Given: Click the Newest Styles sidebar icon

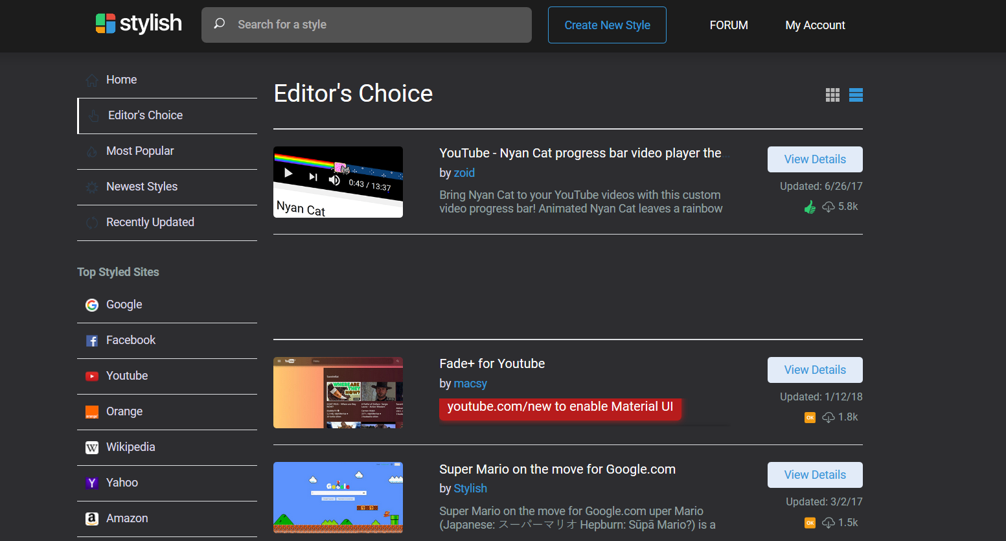Looking at the screenshot, I should (92, 187).
